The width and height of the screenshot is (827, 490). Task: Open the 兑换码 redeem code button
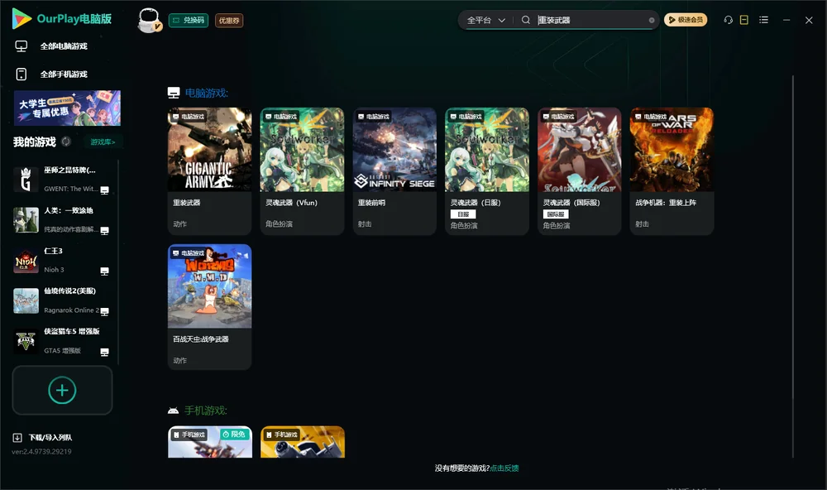click(x=189, y=20)
